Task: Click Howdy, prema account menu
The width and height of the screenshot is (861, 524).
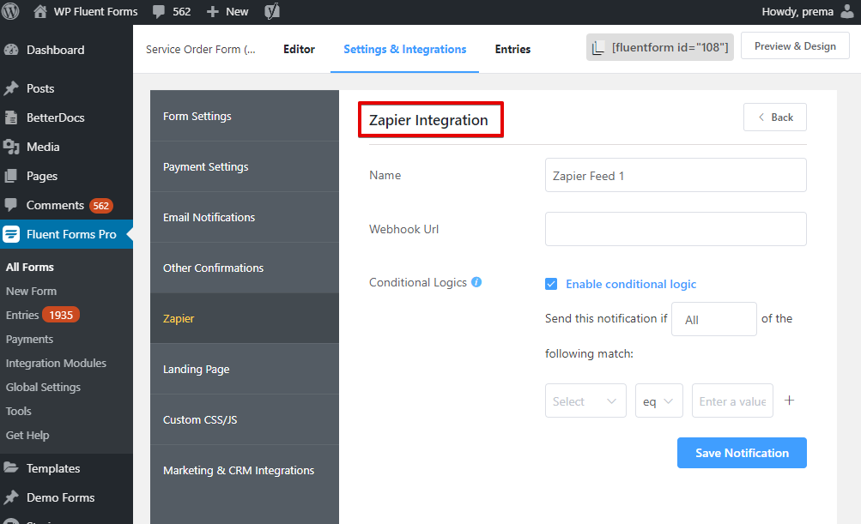Action: point(808,11)
